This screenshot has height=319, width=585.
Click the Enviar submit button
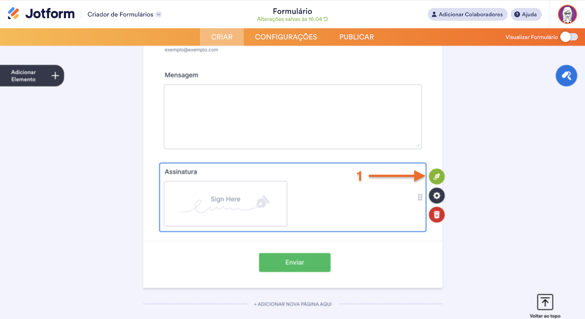click(x=294, y=262)
